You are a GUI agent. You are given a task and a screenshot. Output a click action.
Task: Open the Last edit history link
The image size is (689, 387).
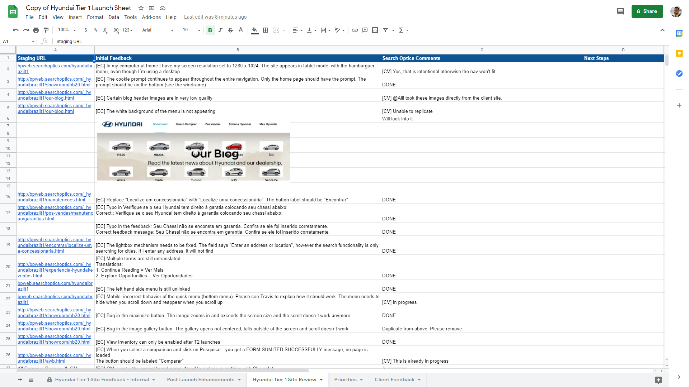[x=215, y=17]
